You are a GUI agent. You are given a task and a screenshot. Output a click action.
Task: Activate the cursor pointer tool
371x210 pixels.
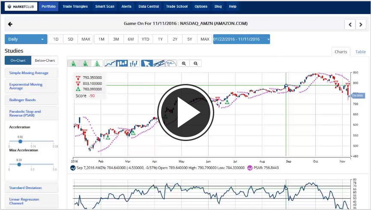(147, 63)
